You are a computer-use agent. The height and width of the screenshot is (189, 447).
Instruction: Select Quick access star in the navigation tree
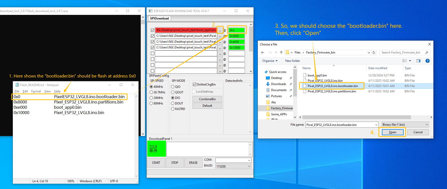[x=266, y=72]
